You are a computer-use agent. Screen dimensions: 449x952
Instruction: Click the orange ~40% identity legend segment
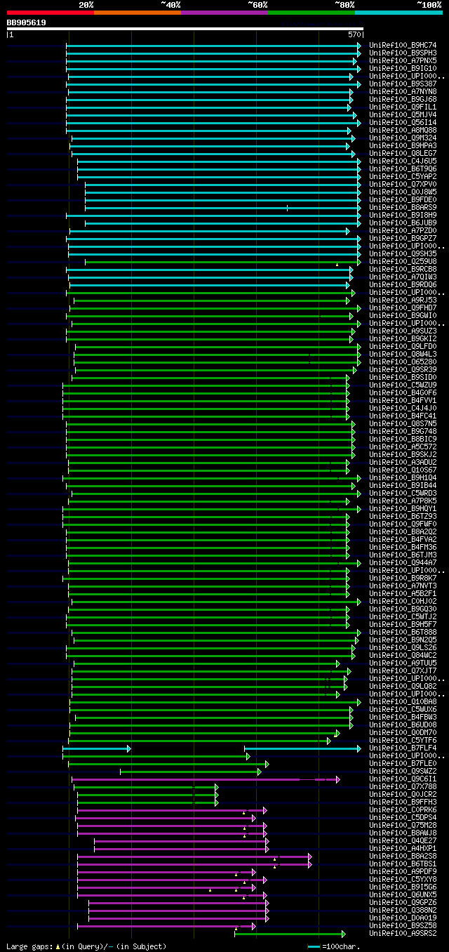pyautogui.click(x=137, y=13)
